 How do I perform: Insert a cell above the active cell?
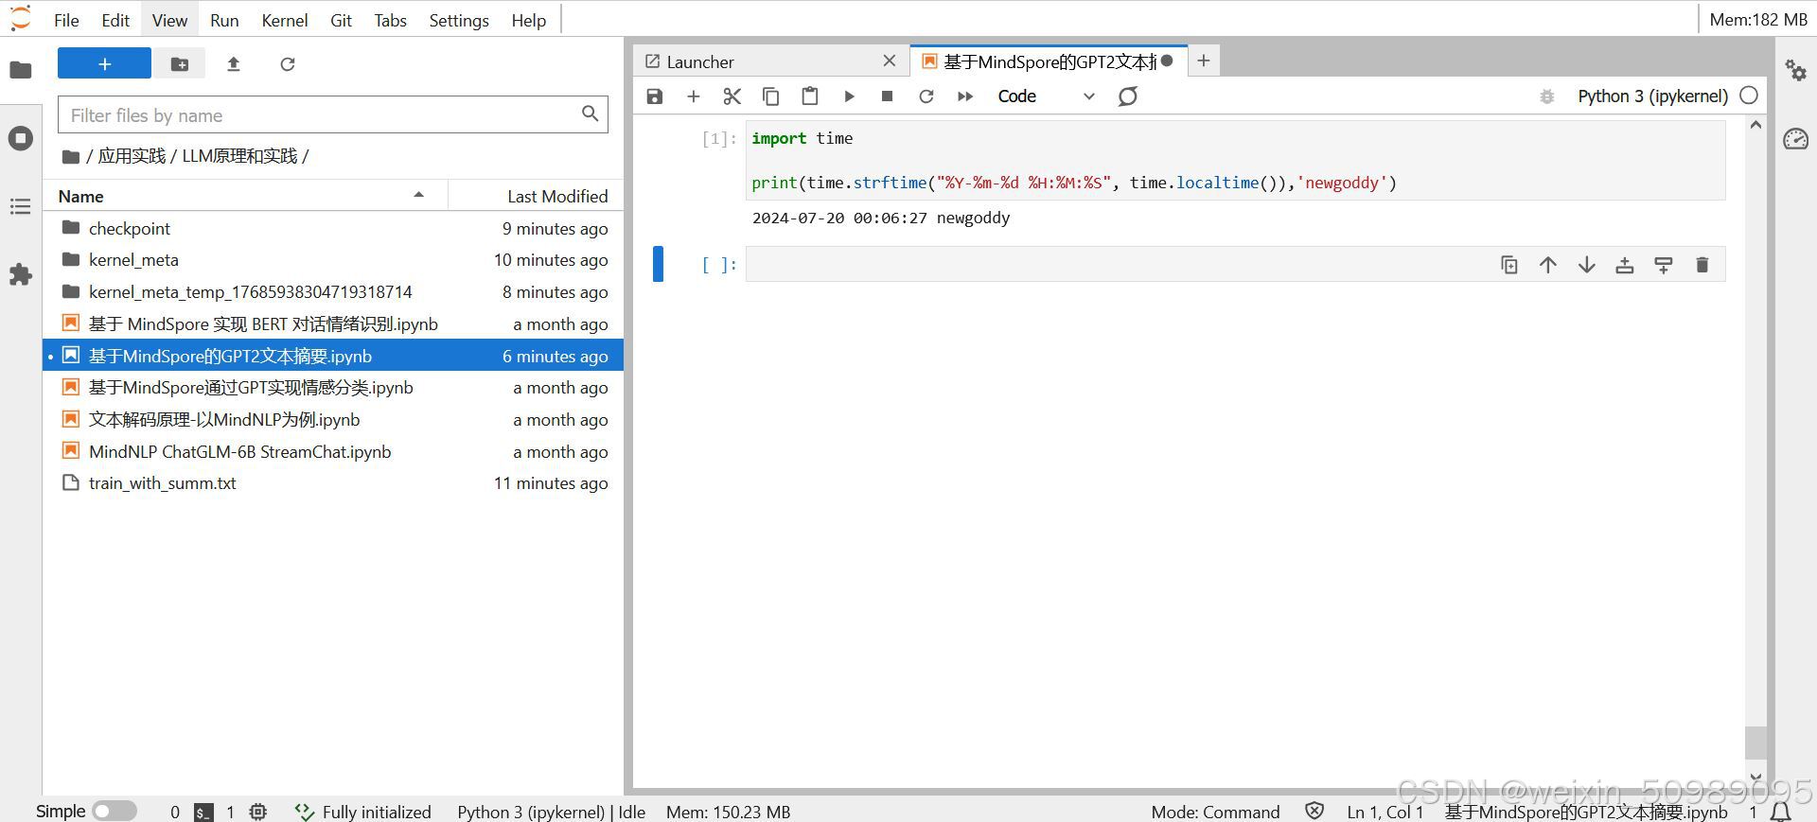1625,265
